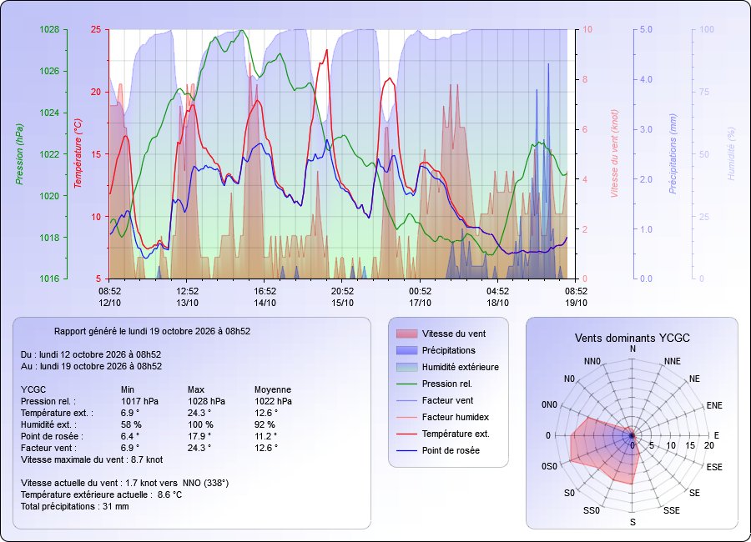Select the maximum pressure value '1028 hPa'

(206, 401)
